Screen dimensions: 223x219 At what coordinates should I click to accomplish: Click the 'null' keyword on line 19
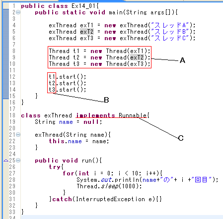(x=91, y=122)
